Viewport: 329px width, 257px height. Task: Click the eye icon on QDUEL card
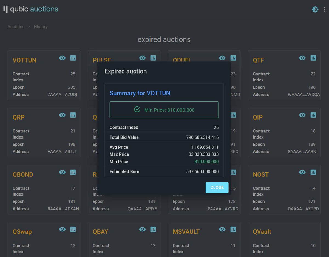(222, 58)
